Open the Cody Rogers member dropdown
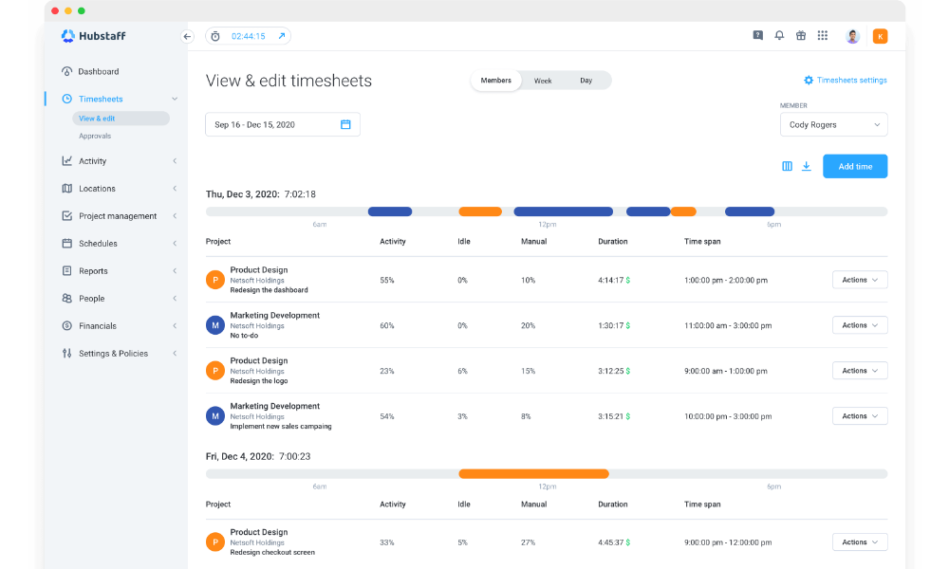The image size is (949, 569). [x=833, y=124]
